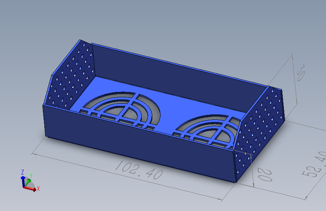
Task: Click the 102.40 length dimension text
Action: pos(139,170)
